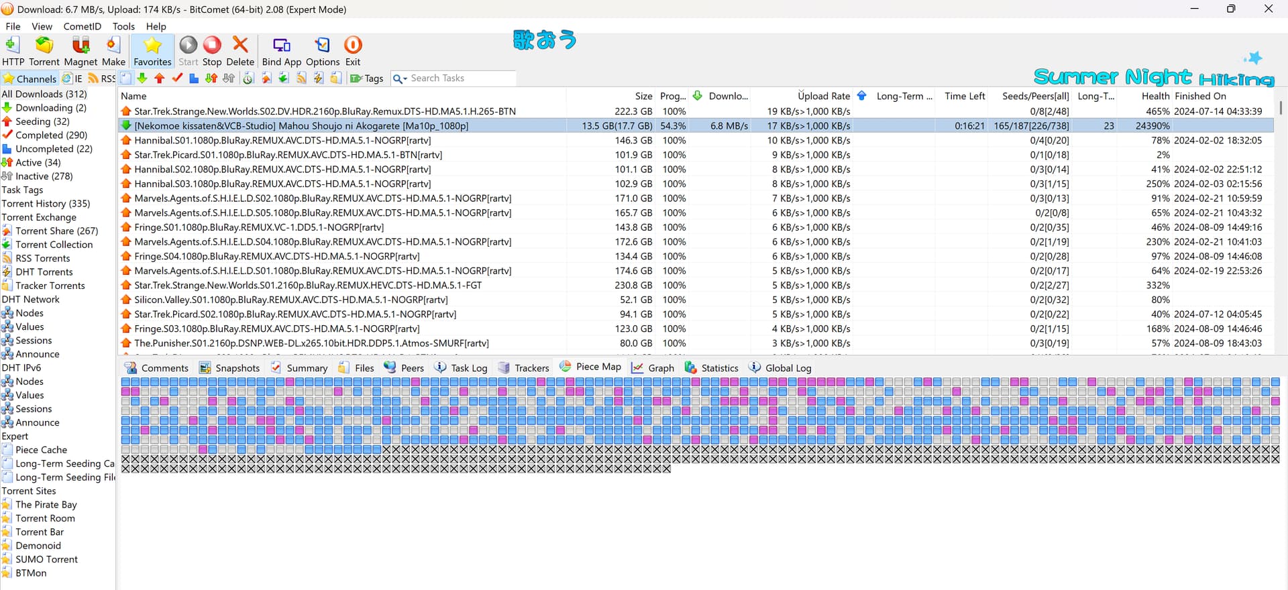Add a Magnet link via toolbar

80,52
